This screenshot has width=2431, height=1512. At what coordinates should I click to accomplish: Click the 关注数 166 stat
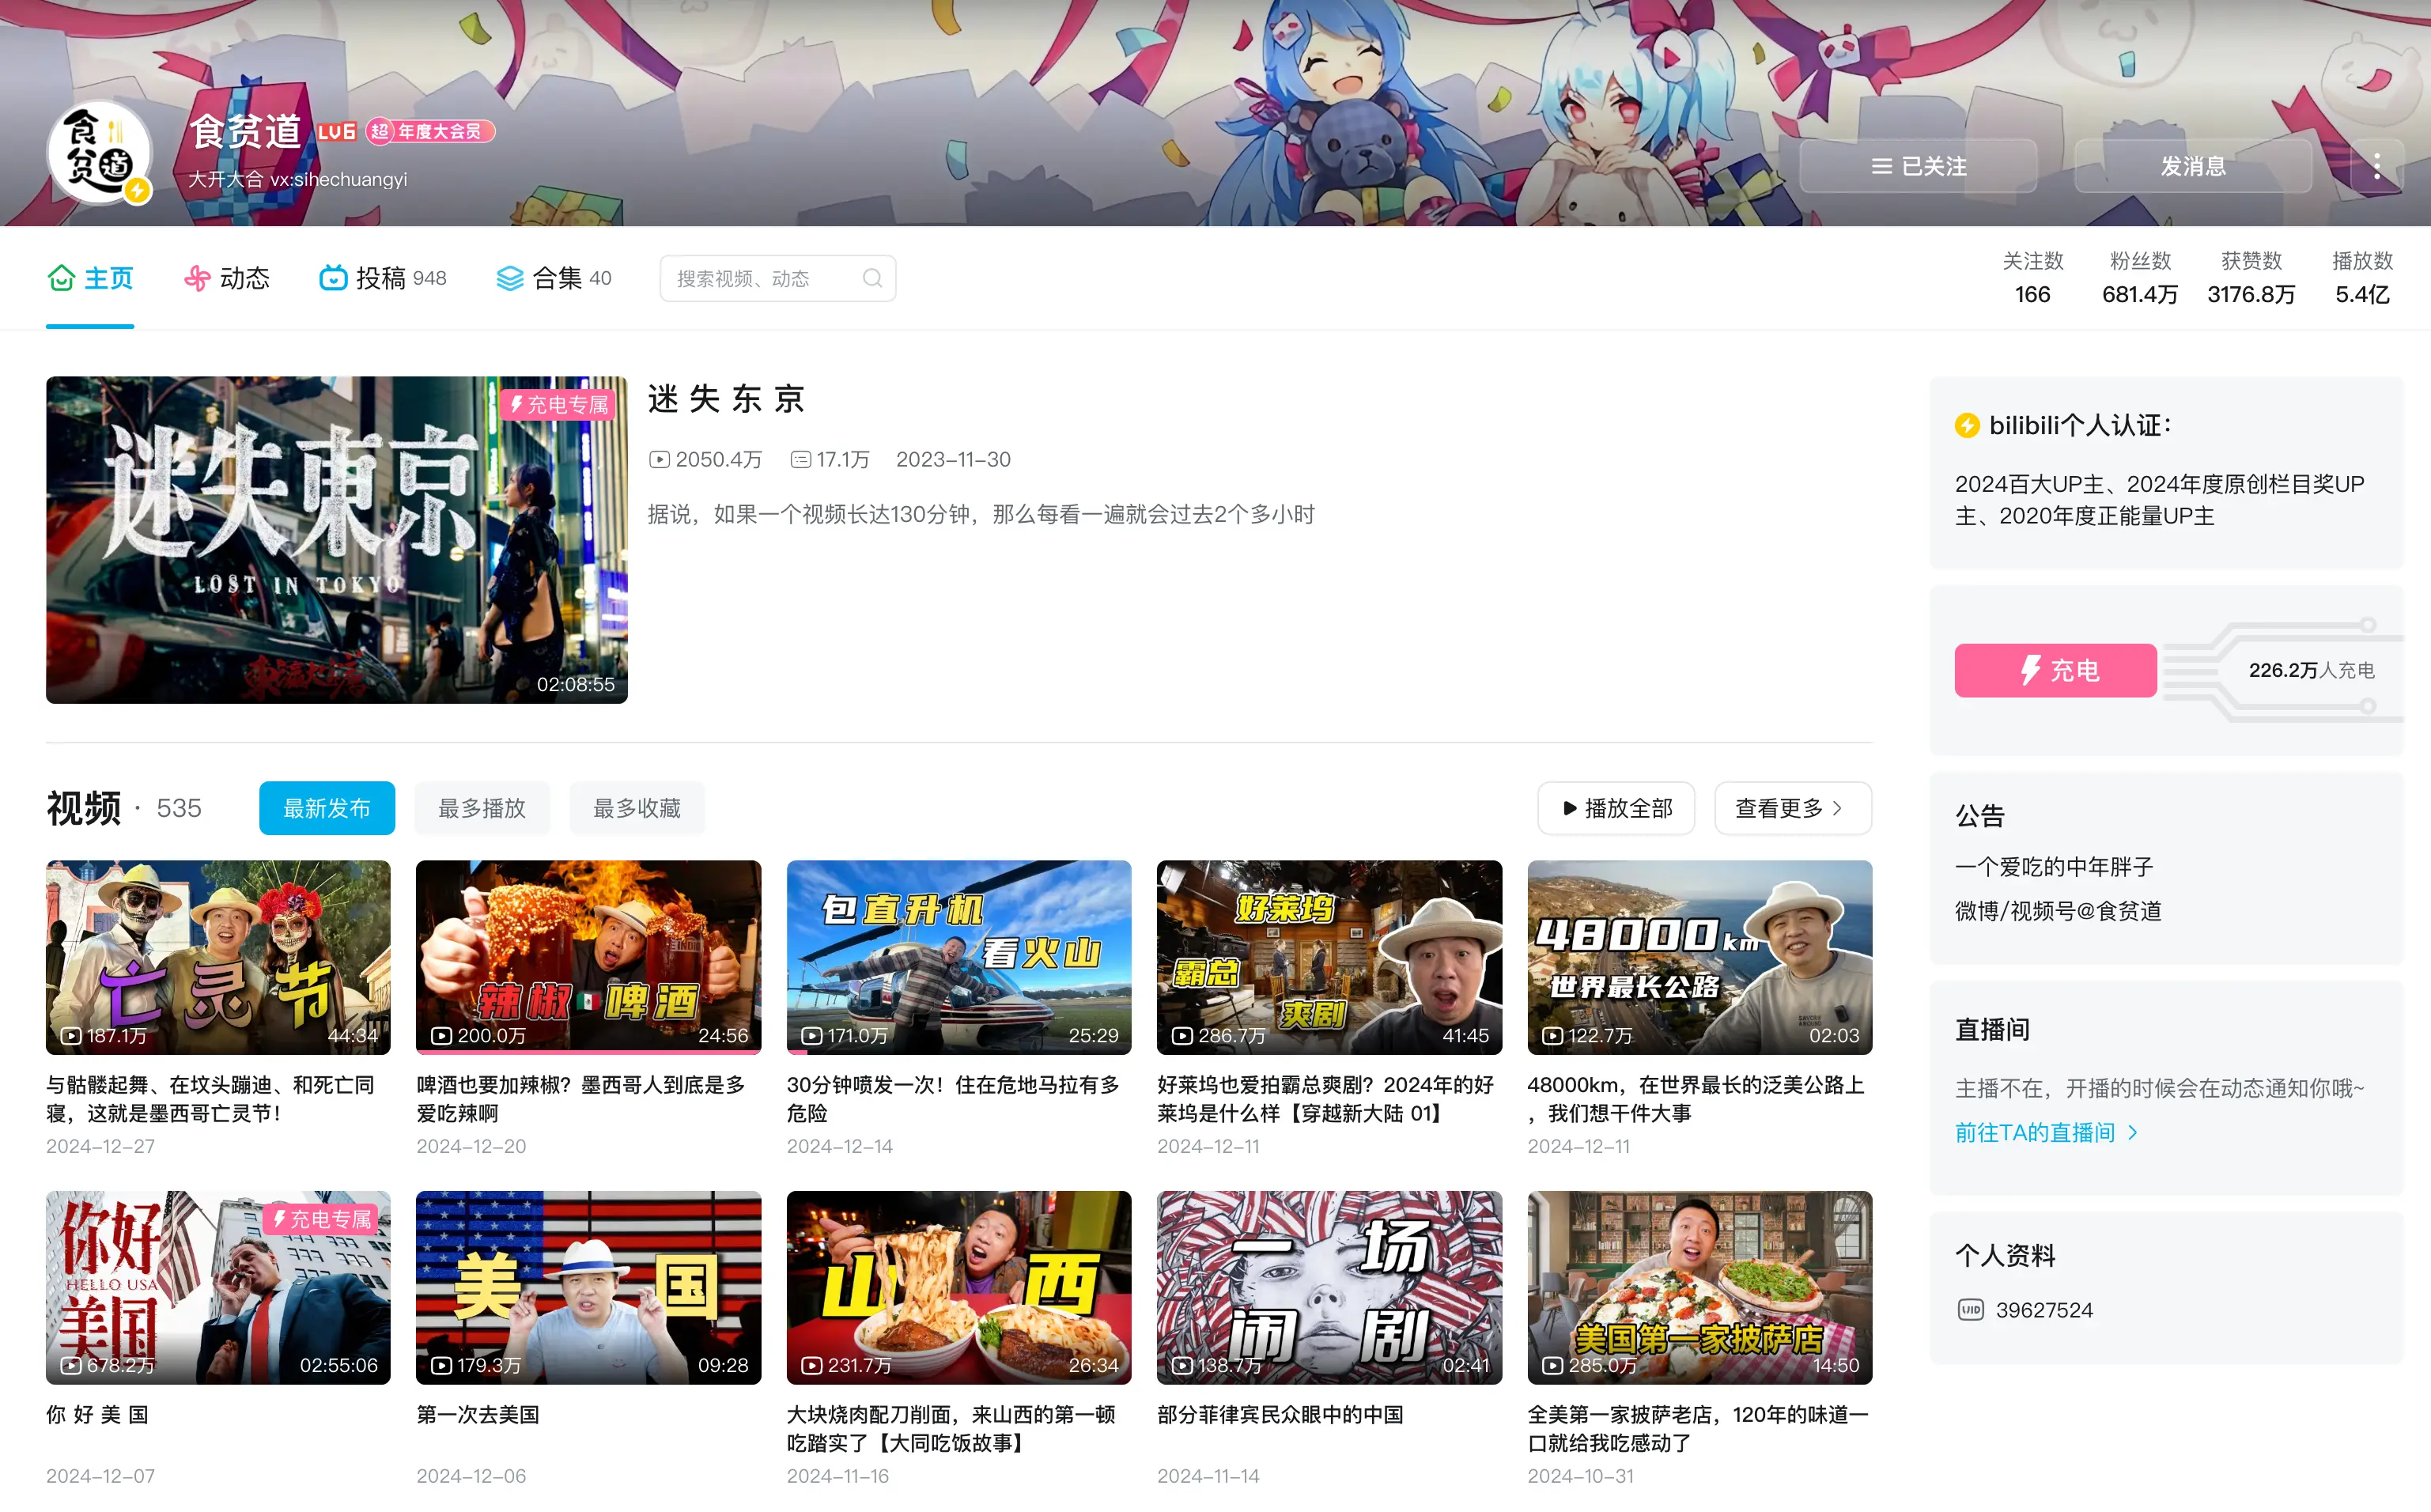tap(2033, 278)
